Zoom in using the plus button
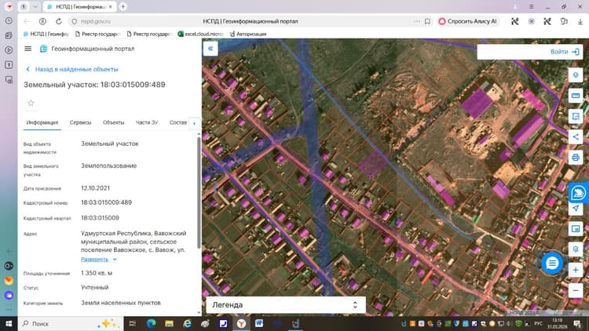Screen dimensions: 589x331 coord(576,270)
